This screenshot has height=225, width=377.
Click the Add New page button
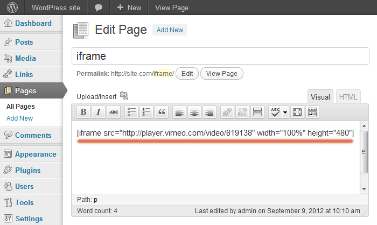[x=170, y=30]
